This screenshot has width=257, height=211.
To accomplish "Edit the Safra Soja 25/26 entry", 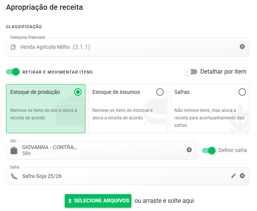I will [234, 176].
